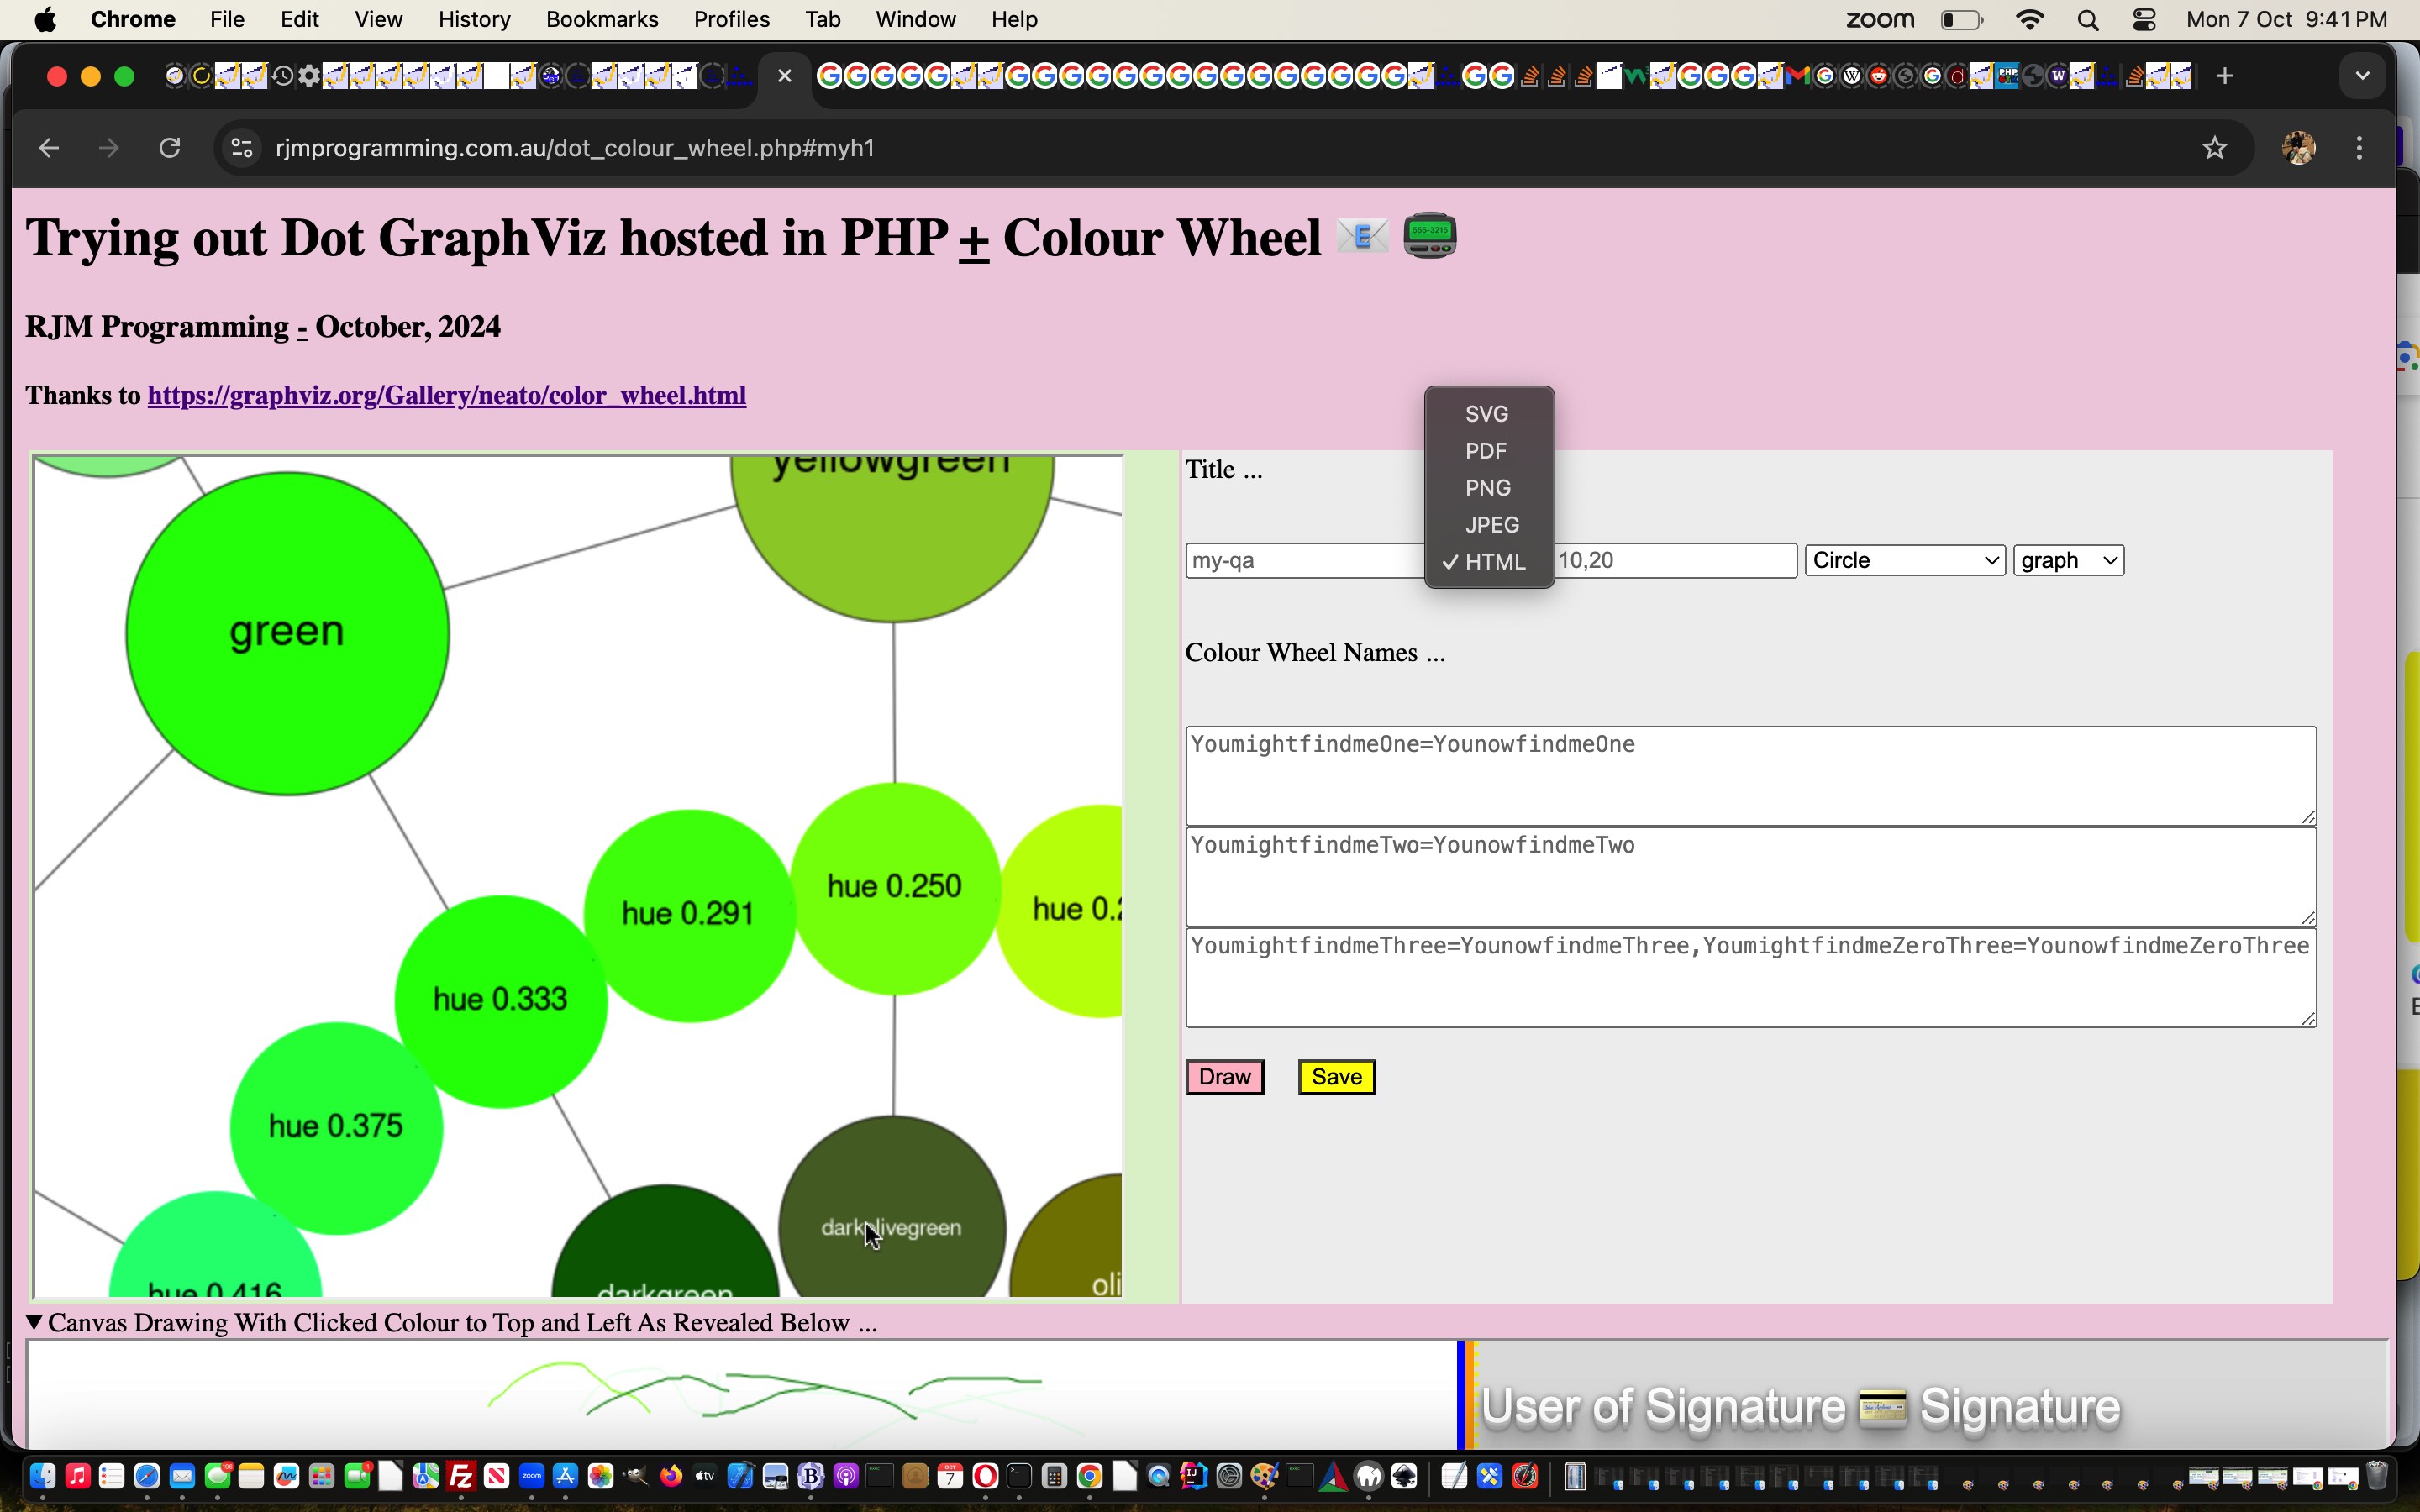Select JPEG export option
Screen dimensions: 2420x1512
coord(1491,524)
